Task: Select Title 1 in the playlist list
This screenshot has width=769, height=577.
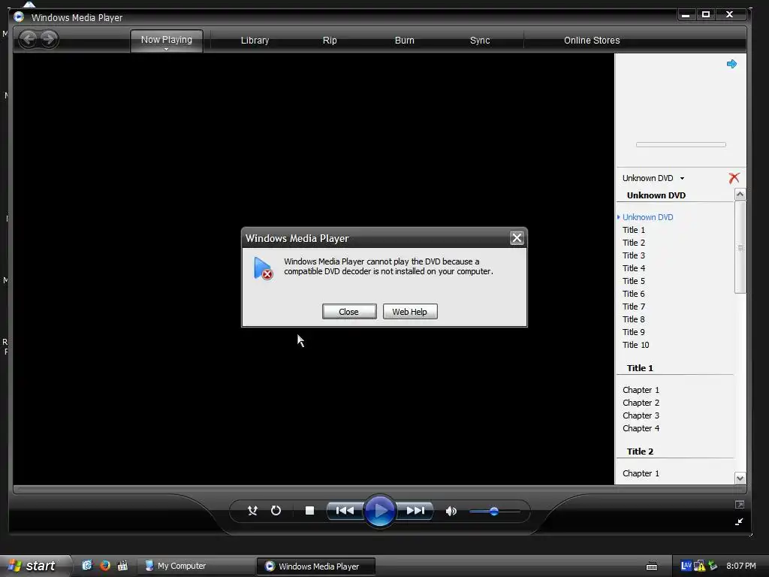Action: point(634,230)
